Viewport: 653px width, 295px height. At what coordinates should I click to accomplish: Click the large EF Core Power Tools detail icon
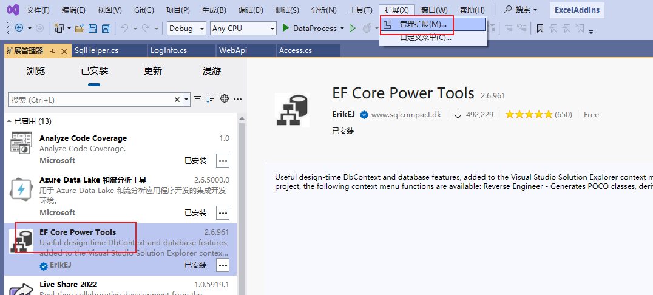pyautogui.click(x=293, y=110)
